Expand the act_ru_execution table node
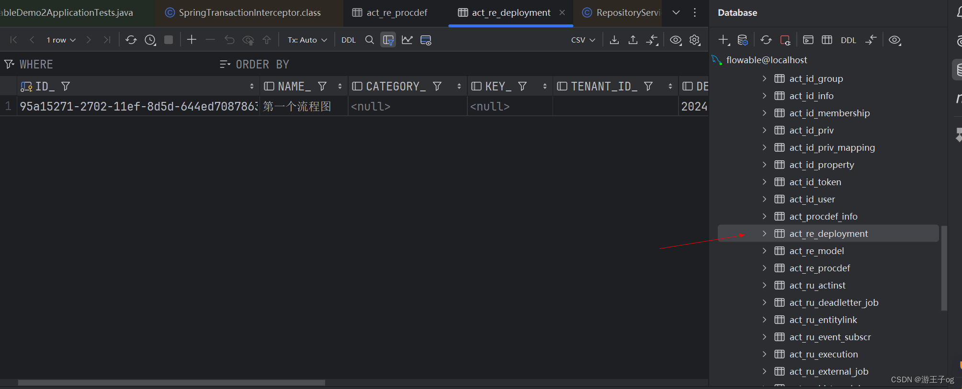 pyautogui.click(x=765, y=354)
